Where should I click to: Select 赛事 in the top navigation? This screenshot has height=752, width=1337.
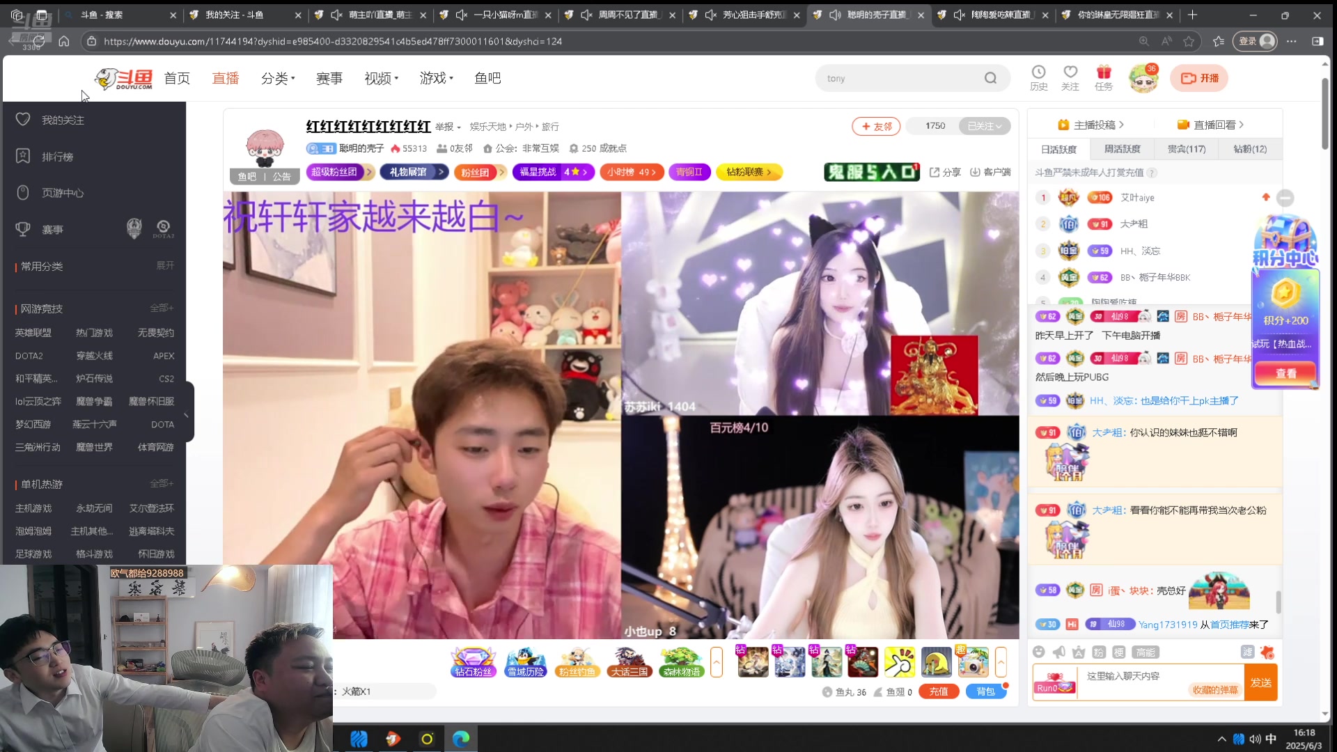coord(329,78)
